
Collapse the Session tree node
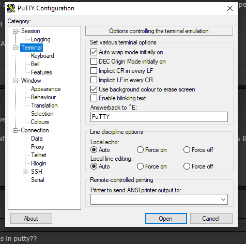(16, 31)
